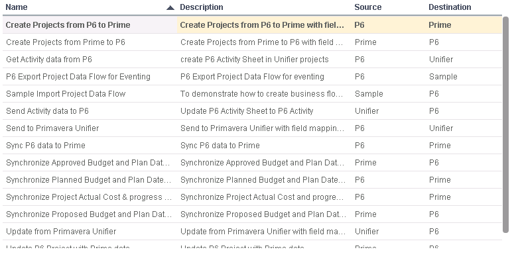Select Synchronize Planned Budget and Plan Dates row

pyautogui.click(x=88, y=180)
